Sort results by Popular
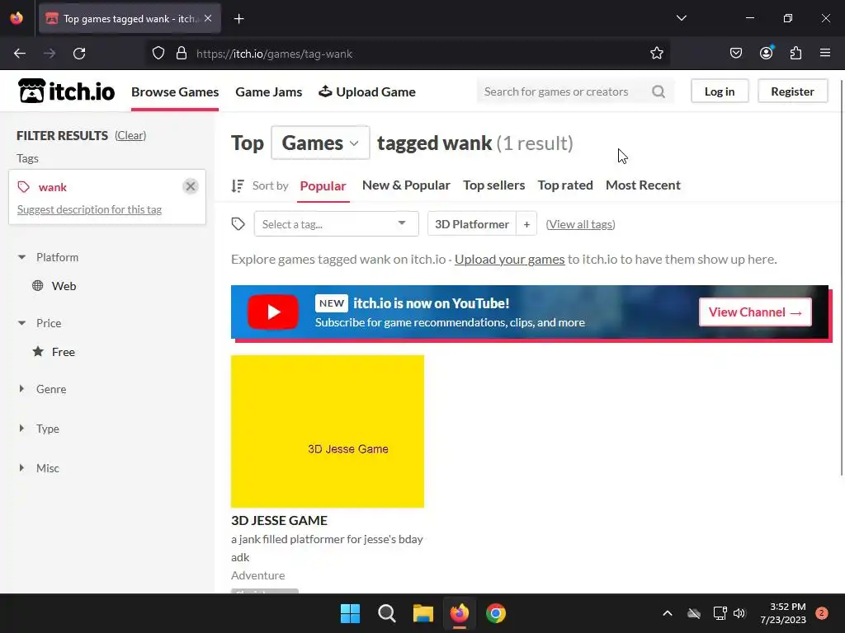845x633 pixels. coord(323,185)
